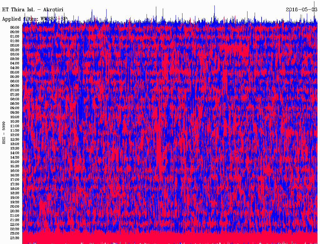Click the EHZ – 5000 axis label
The height and width of the screenshot is (244, 320).
pos(4,133)
